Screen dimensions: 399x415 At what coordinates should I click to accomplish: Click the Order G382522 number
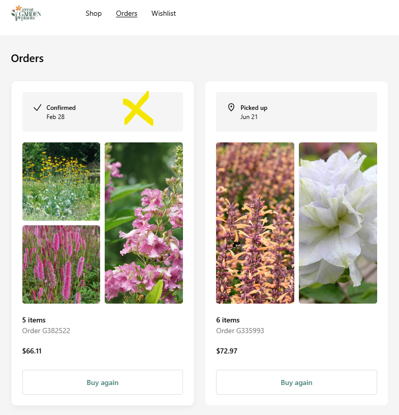pos(46,331)
